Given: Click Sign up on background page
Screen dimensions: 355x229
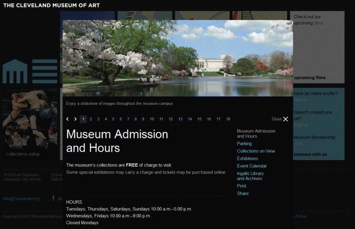Looking at the screenshot, I should pos(301,125).
